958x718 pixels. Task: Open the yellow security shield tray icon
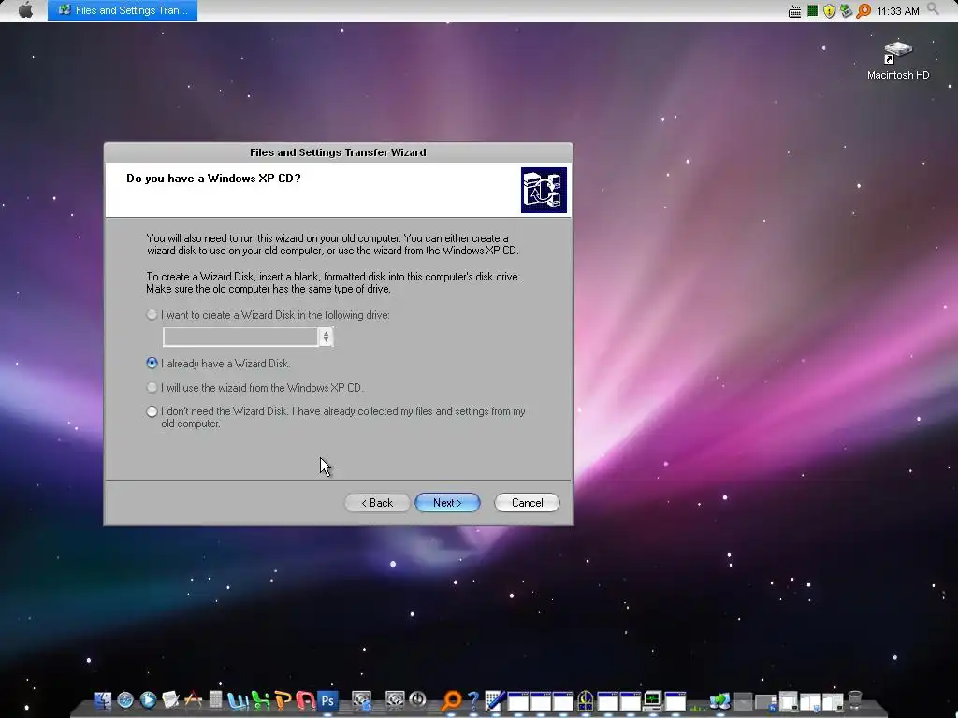pos(829,11)
